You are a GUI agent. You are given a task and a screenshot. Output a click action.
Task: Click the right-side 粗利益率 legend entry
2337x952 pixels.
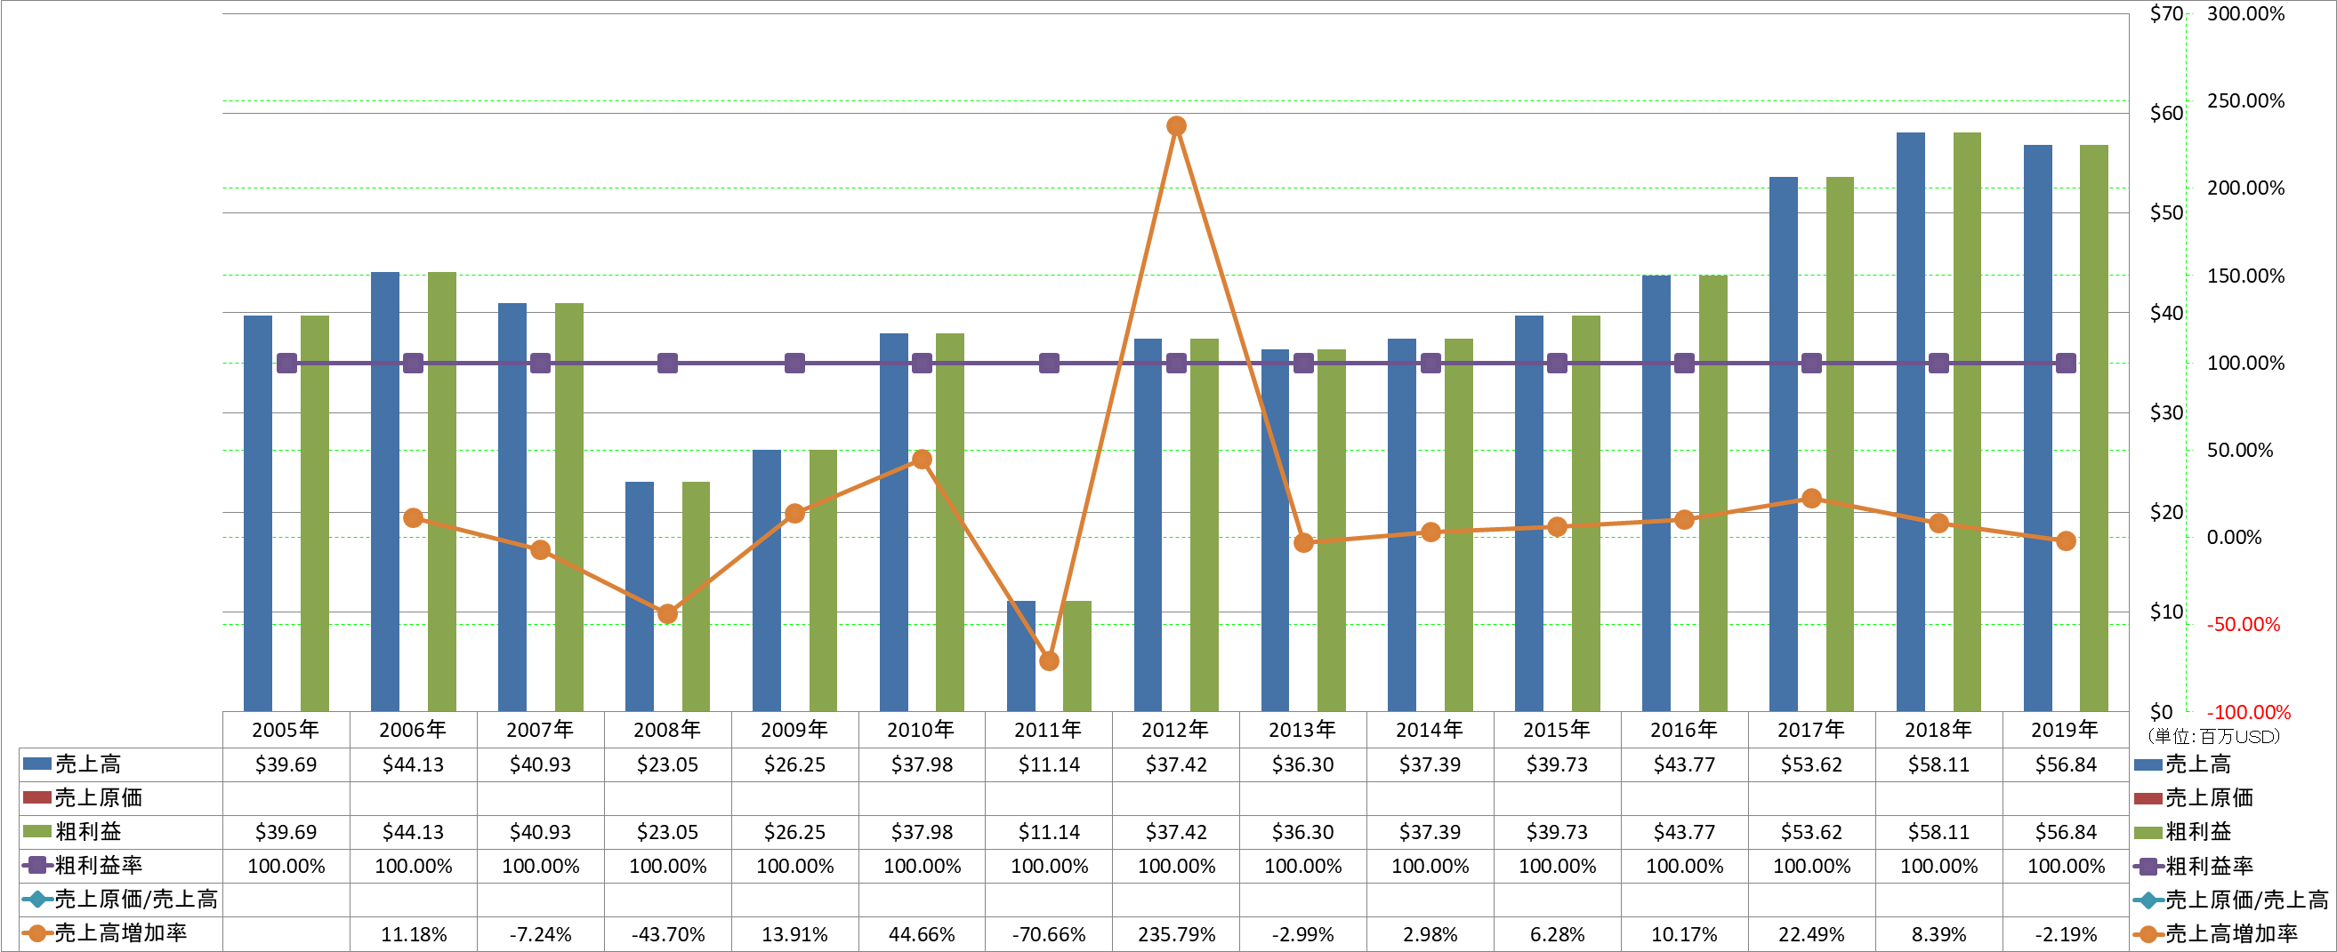(x=2194, y=866)
